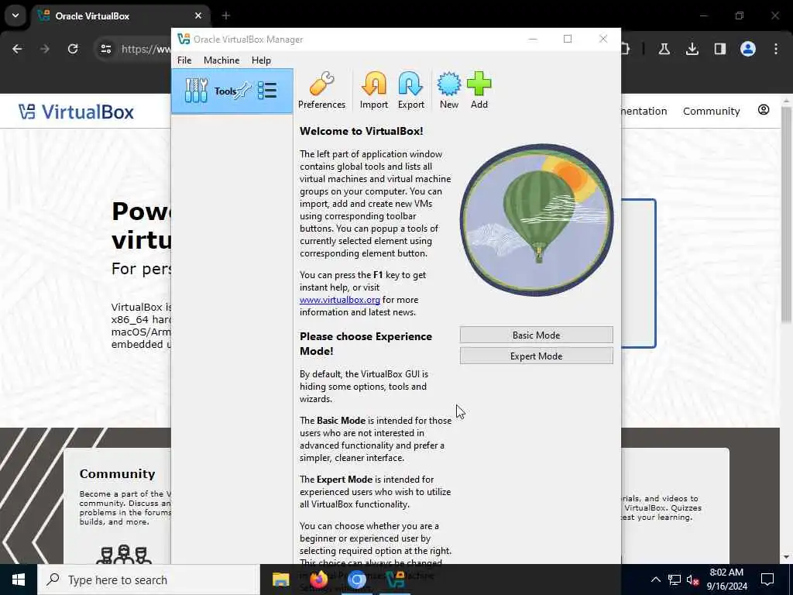
Task: Open the Preferences wrench tool
Action: (321, 90)
